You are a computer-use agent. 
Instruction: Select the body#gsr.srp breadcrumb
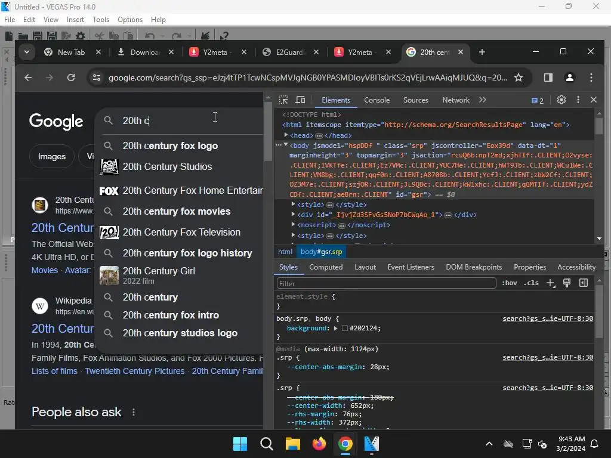point(321,252)
